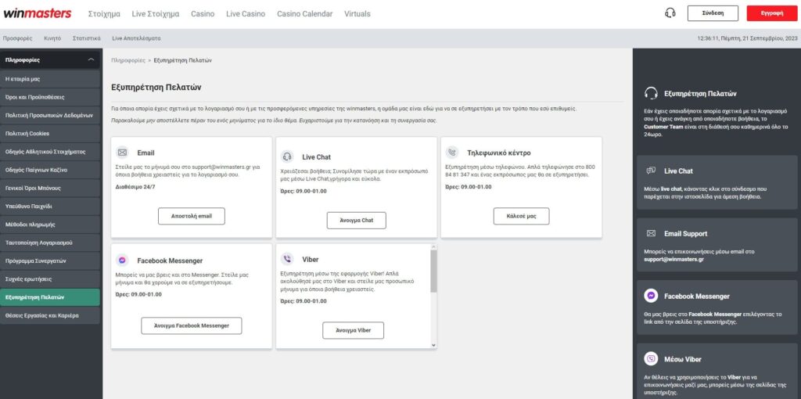
Task: Open Συχνές ερωτήσεις in left sidebar
Action: 28,279
